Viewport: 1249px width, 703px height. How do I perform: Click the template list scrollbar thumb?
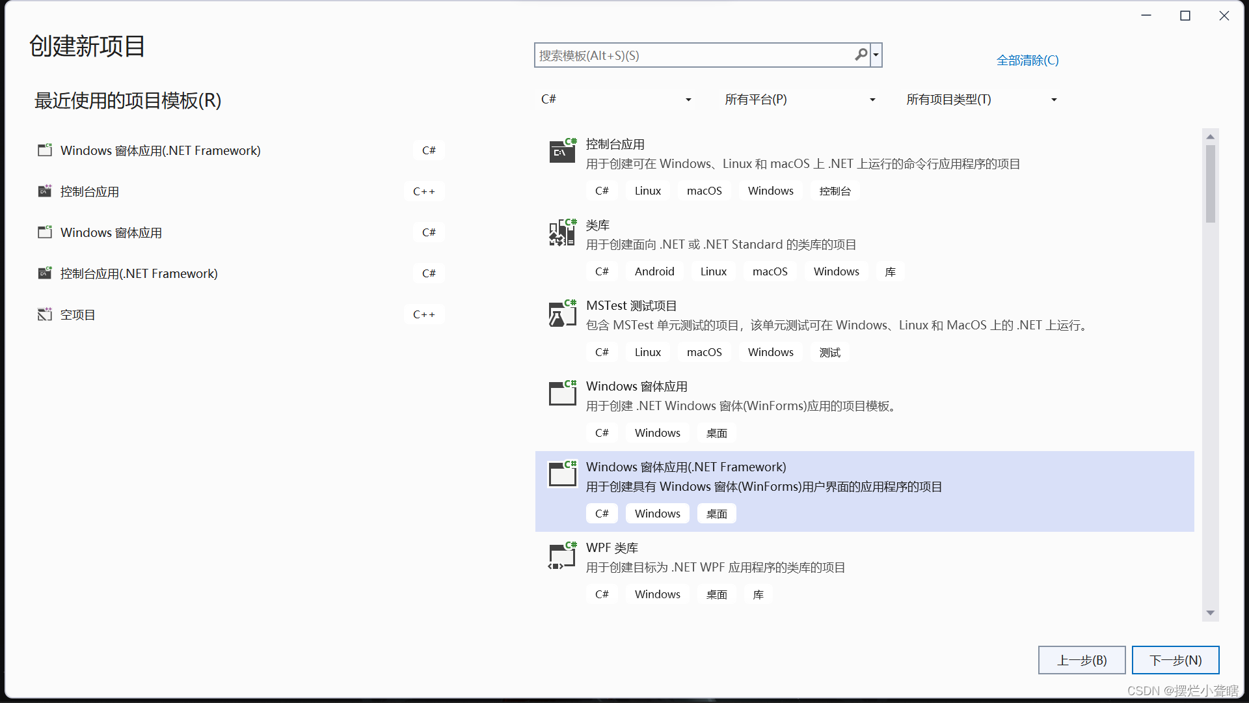pyautogui.click(x=1210, y=184)
